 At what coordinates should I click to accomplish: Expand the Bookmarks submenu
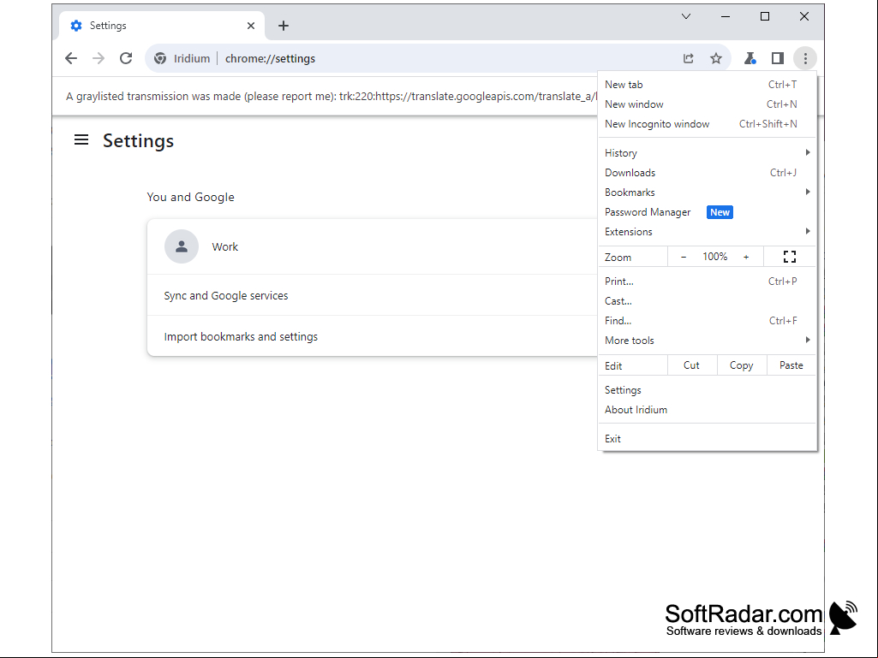click(708, 192)
